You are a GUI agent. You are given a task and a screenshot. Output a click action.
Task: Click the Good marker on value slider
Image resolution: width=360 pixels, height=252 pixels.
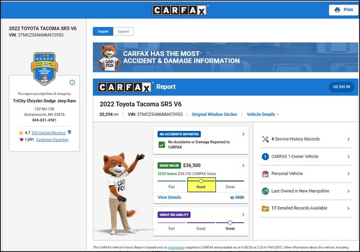coord(201,181)
